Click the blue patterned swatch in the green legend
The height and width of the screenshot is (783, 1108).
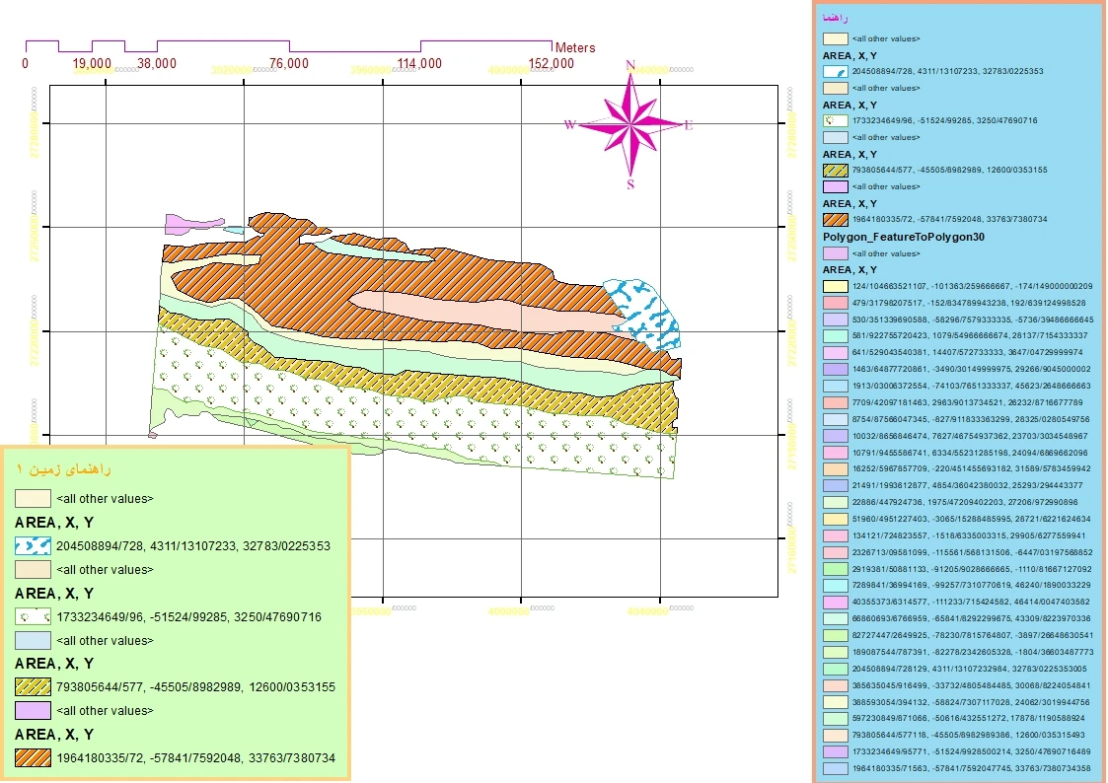click(x=33, y=545)
